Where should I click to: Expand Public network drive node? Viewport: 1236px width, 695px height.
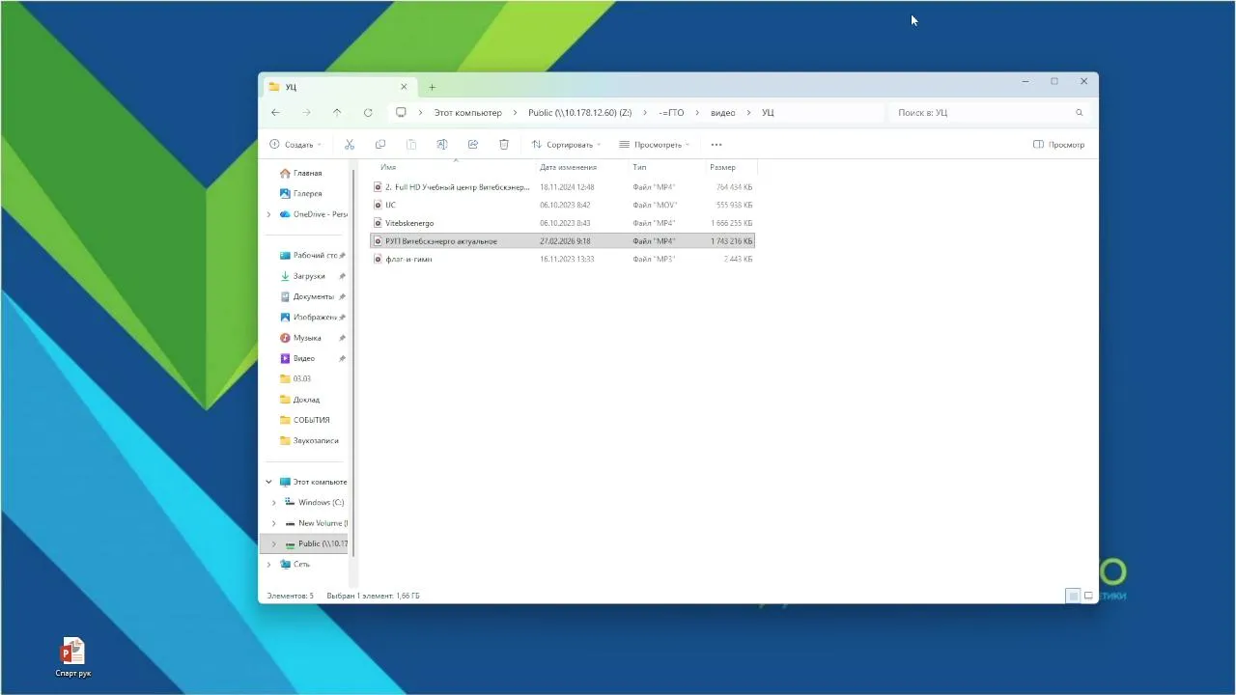(274, 544)
